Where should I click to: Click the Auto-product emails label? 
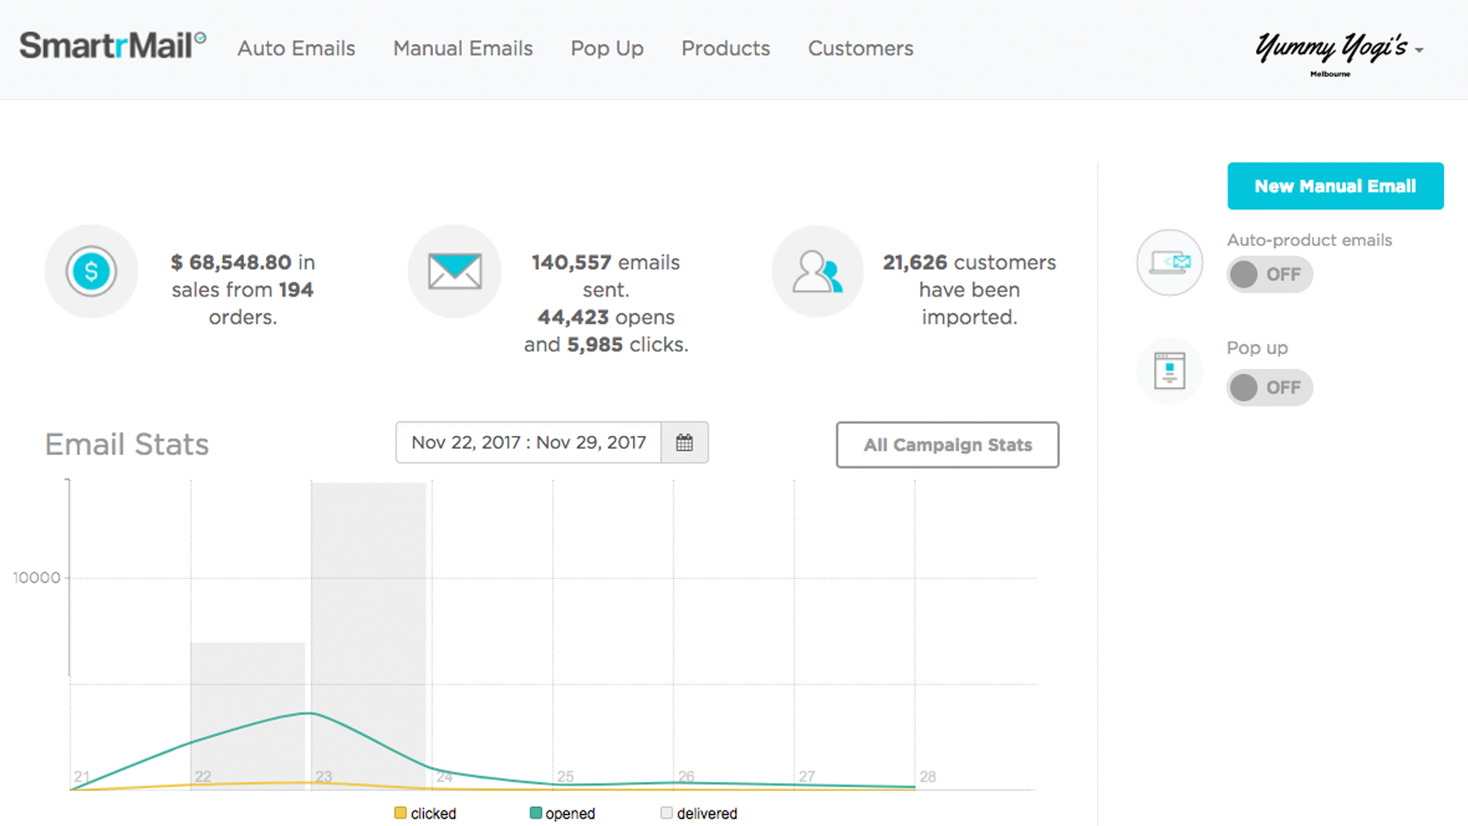click(x=1309, y=240)
